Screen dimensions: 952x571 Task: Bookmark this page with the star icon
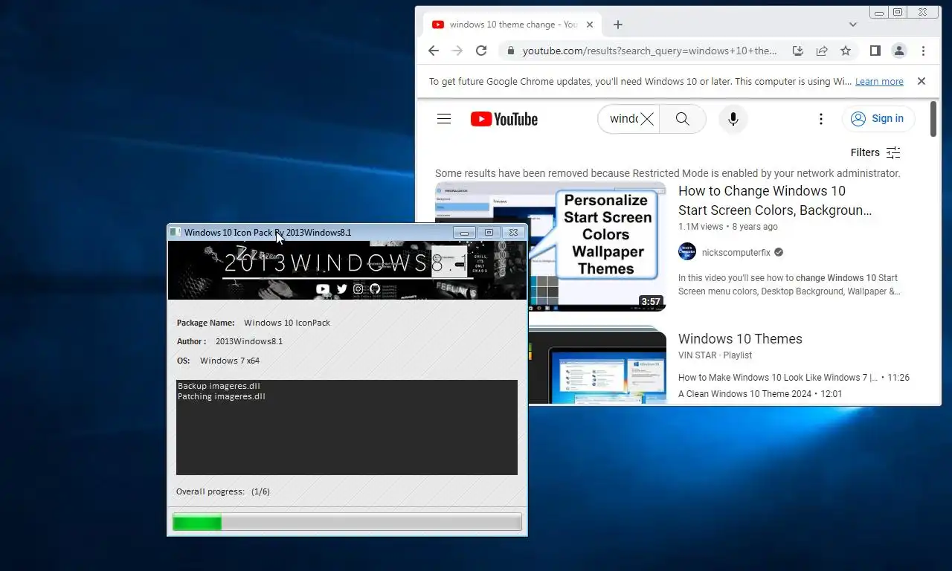click(x=846, y=51)
